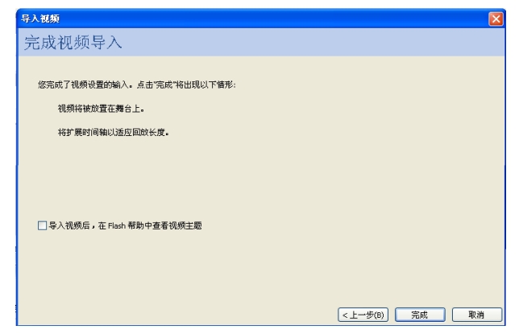Screen dimensions: 519x334
Task: Close the 导入视频 dialog with the red X
Action: pyautogui.click(x=496, y=19)
